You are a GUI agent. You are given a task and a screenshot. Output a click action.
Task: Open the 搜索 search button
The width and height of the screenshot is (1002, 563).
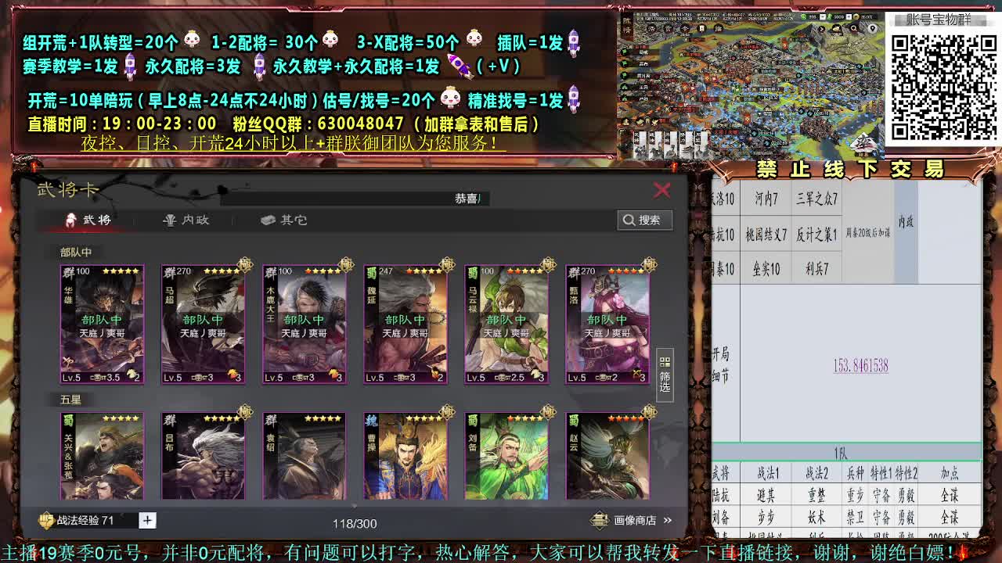pos(645,220)
